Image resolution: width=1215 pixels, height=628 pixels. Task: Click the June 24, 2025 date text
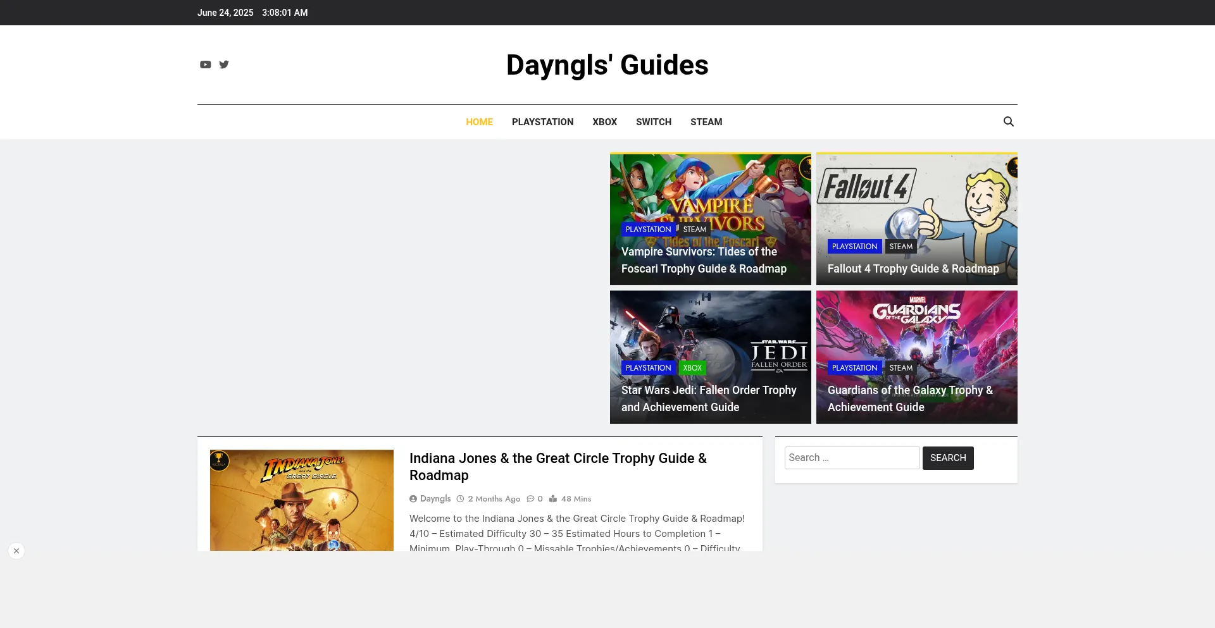click(225, 13)
